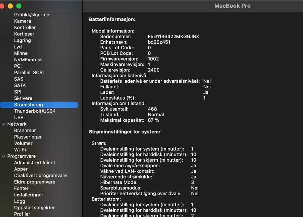303x217 pixels.
Task: Click Cellerevisjon value 2400
Action: click(x=154, y=70)
